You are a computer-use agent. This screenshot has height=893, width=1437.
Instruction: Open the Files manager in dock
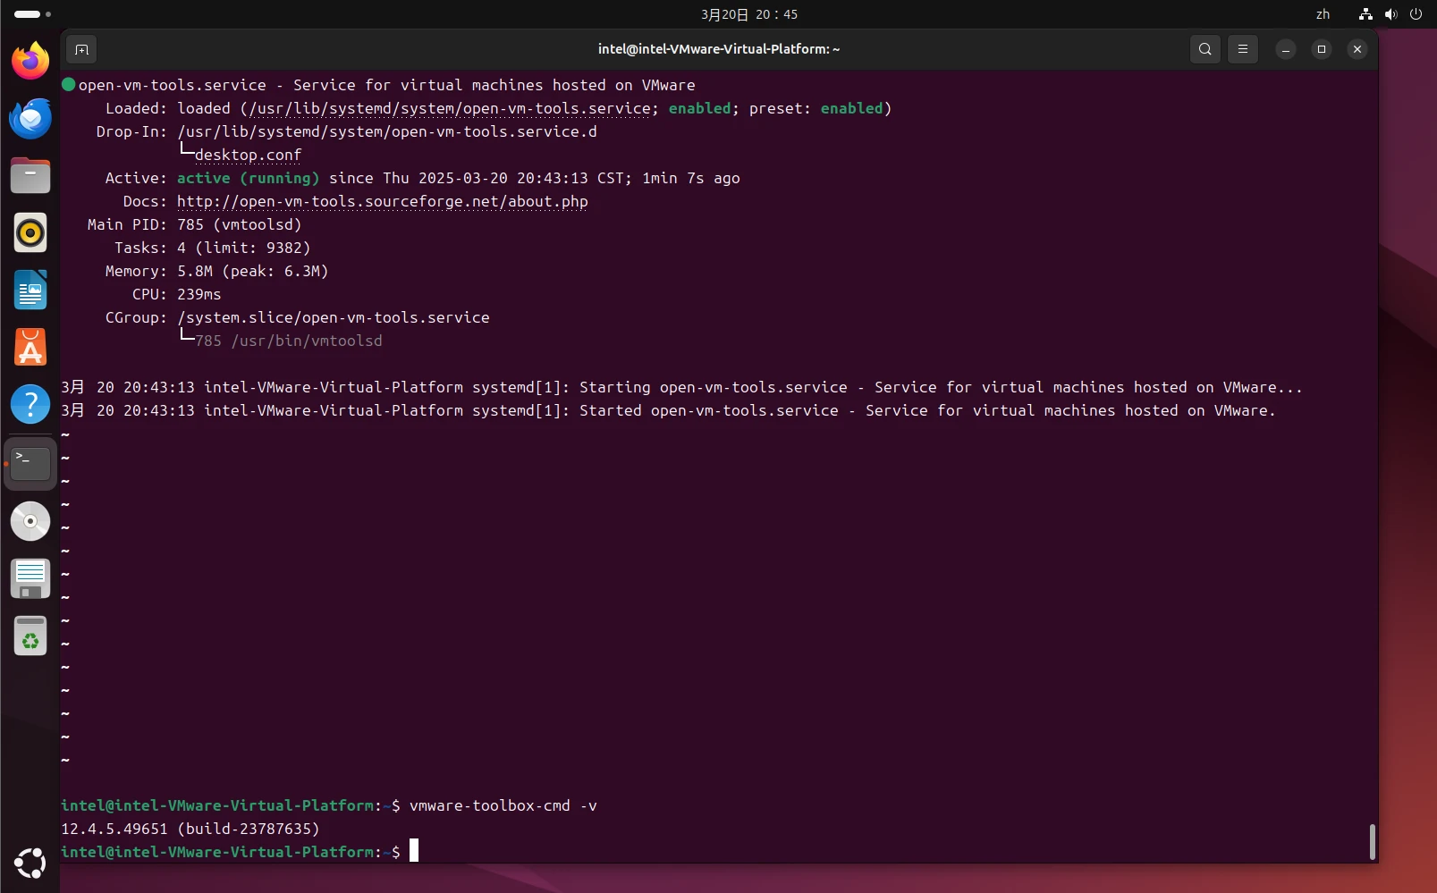(30, 175)
